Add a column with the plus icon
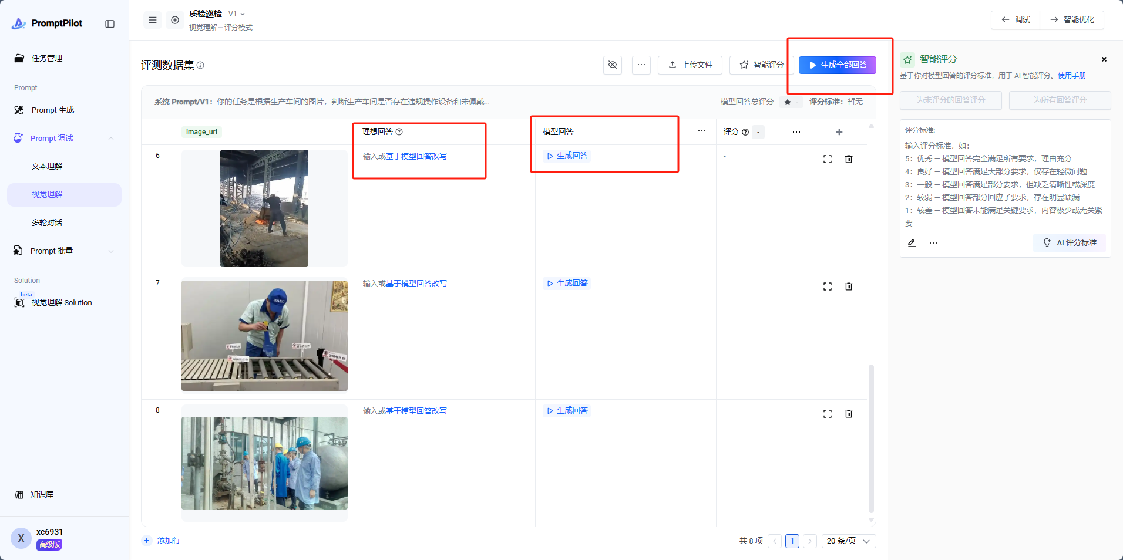1123x560 pixels. pyautogui.click(x=839, y=132)
